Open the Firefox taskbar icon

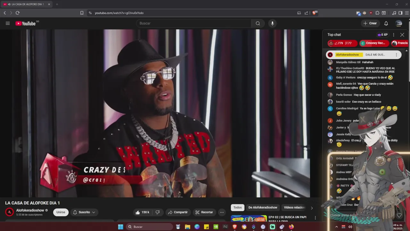291,227
